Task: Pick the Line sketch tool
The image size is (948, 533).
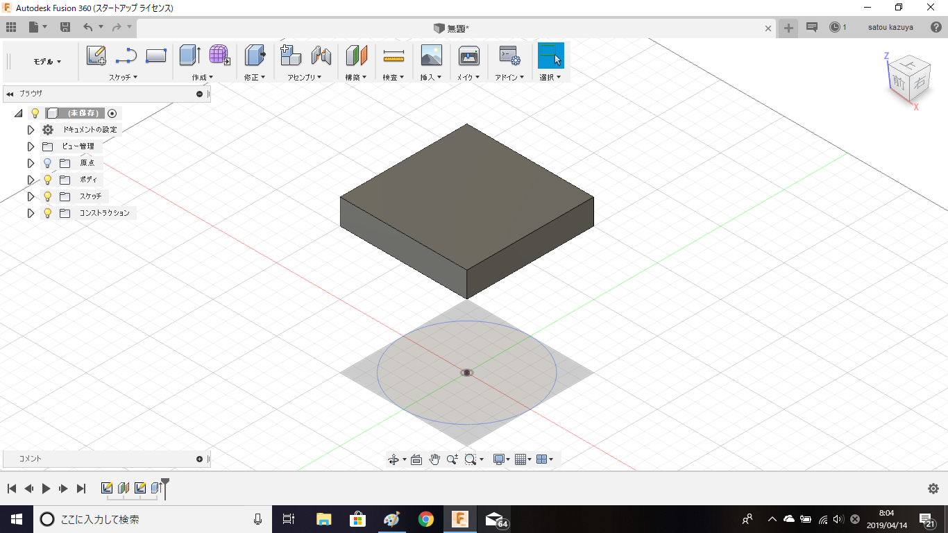Action: point(126,55)
